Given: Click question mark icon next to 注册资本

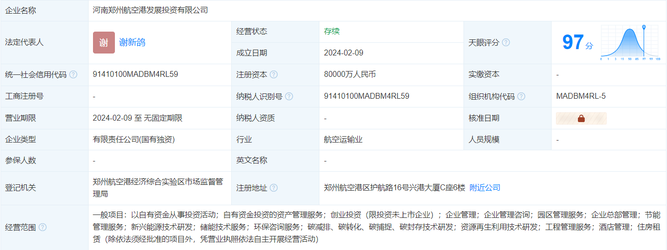Looking at the screenshot, I should pos(274,75).
